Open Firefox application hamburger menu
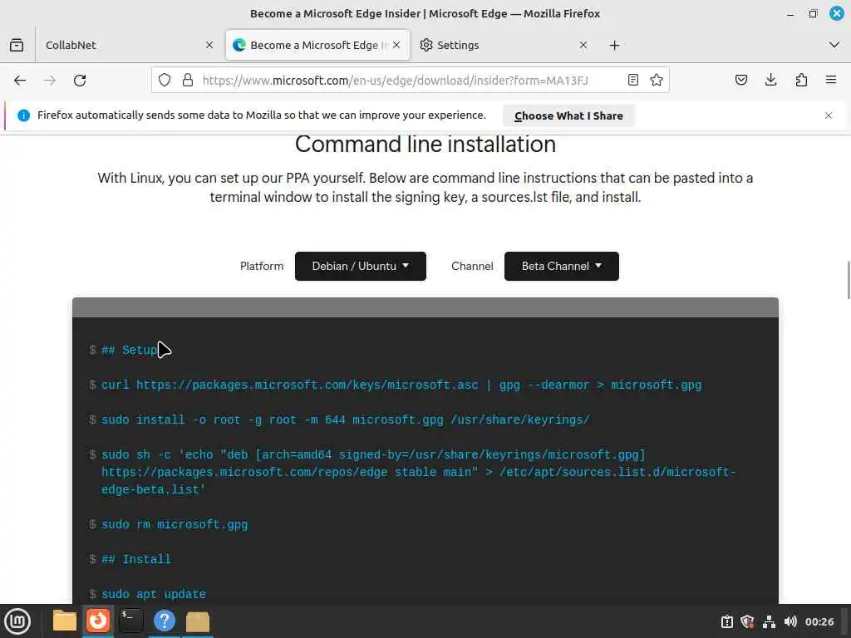This screenshot has height=638, width=851. pyautogui.click(x=831, y=81)
